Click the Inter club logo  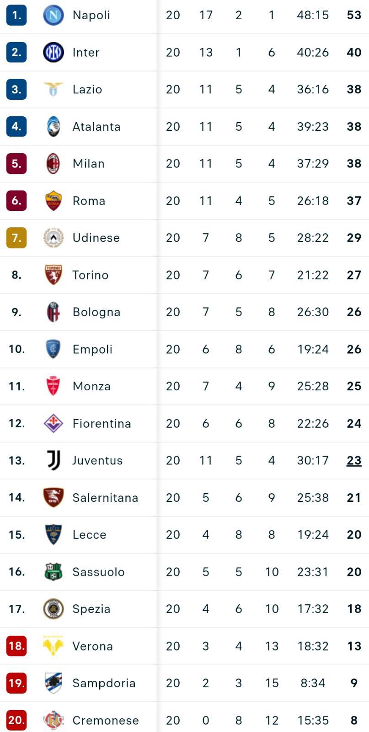pos(53,52)
